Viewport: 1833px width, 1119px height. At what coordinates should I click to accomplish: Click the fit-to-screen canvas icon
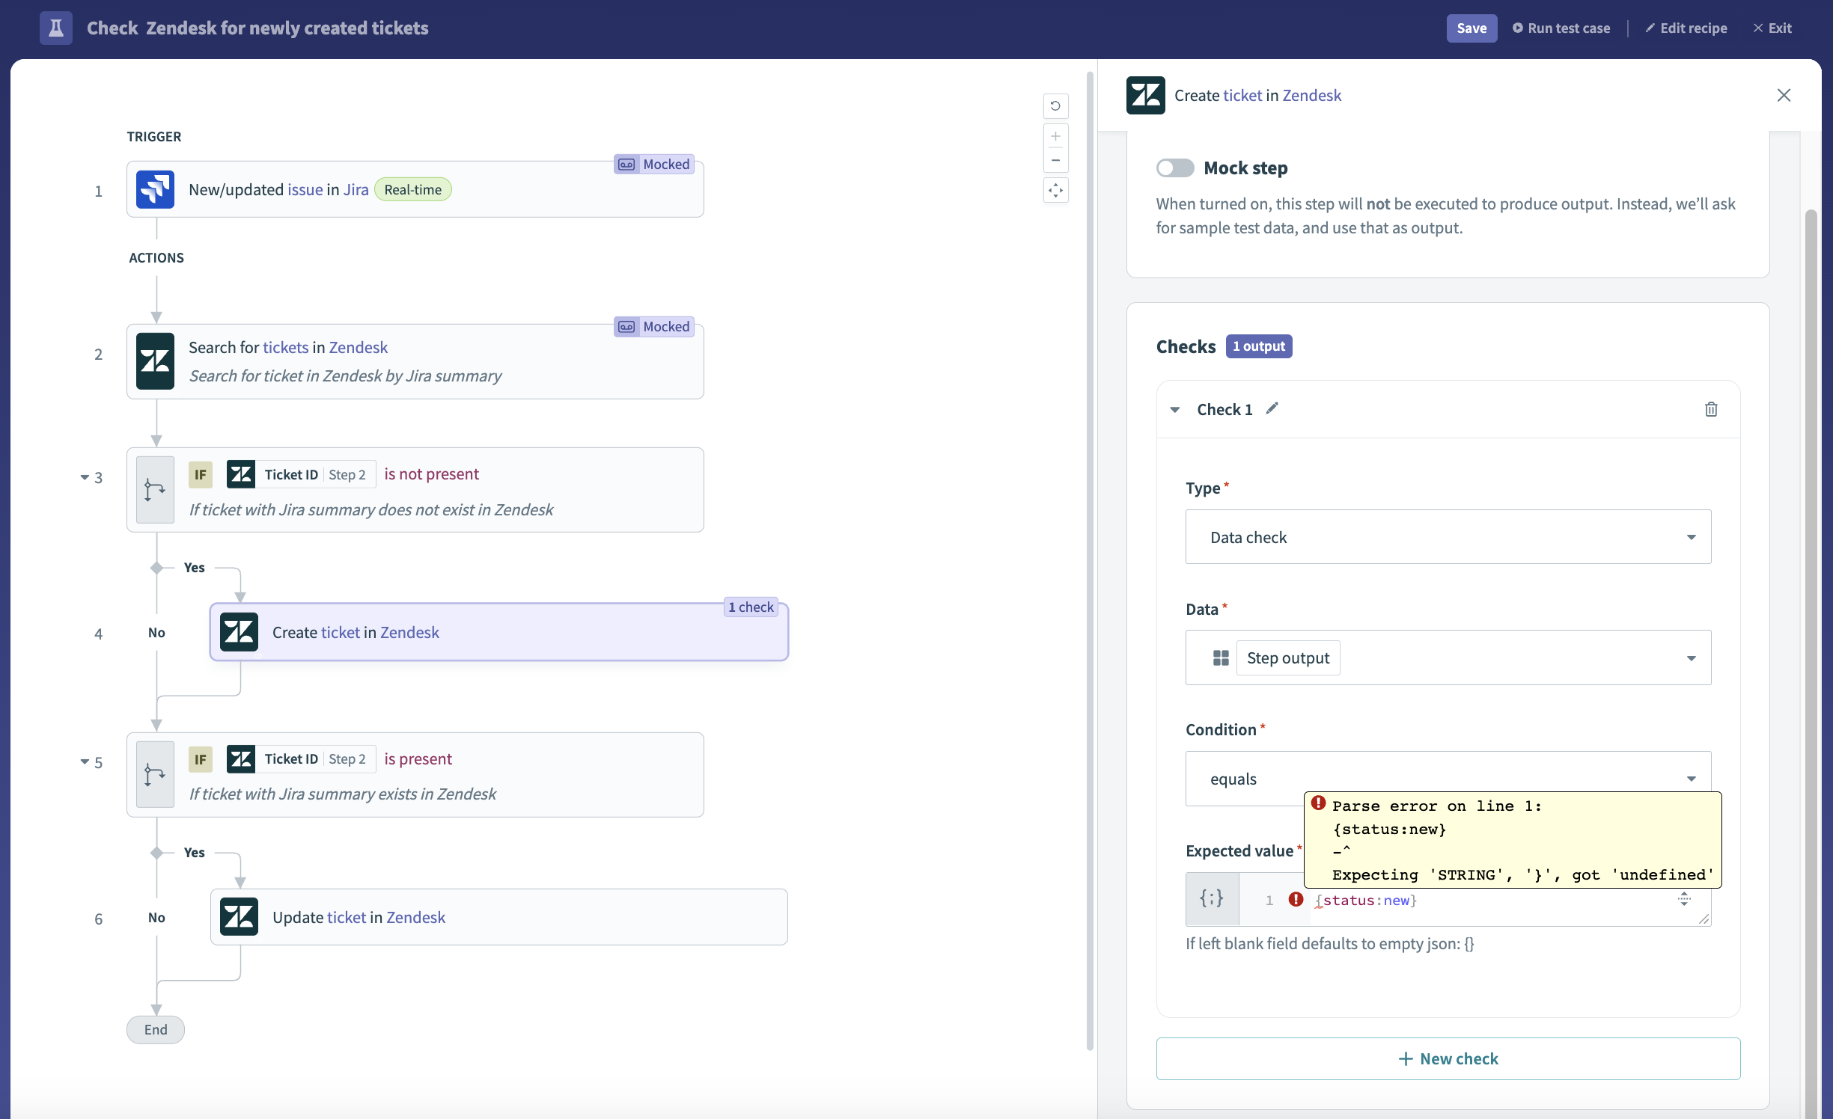point(1055,190)
